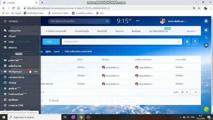Switch to the Kanban tab

click(x=136, y=31)
